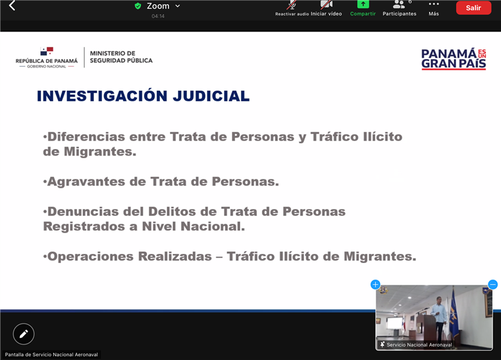Screen dimensions: 501x360
Task: Click the green Compartir share button
Action: pos(363,8)
